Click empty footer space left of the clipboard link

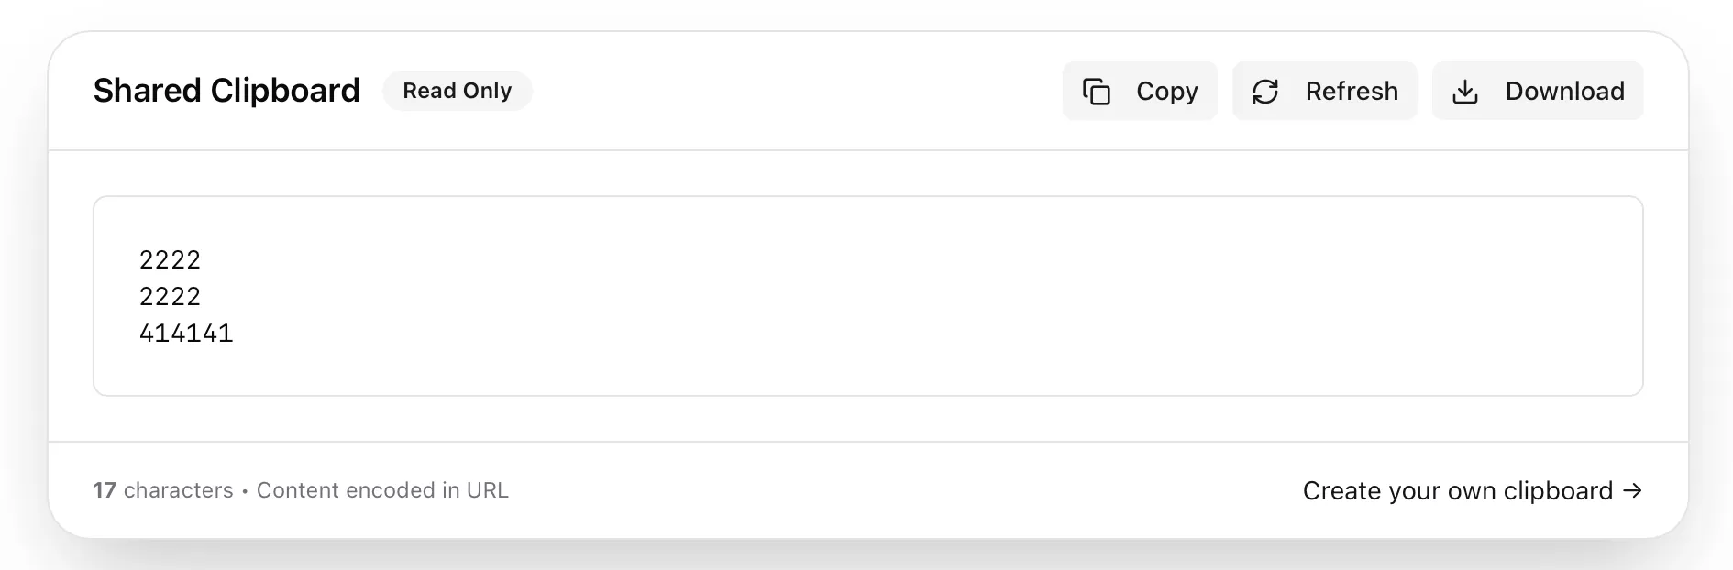(x=899, y=490)
